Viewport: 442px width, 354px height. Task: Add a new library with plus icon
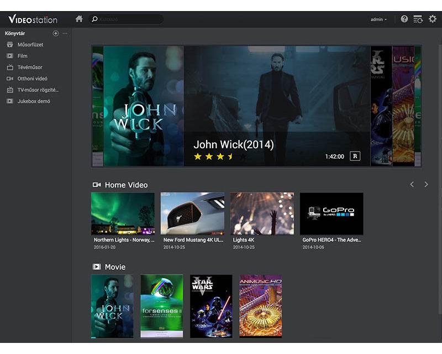(56, 33)
